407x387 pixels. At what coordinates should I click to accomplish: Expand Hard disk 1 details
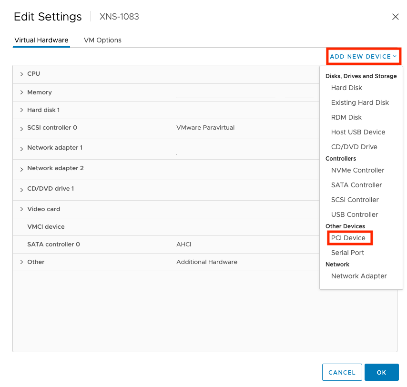[x=21, y=110]
